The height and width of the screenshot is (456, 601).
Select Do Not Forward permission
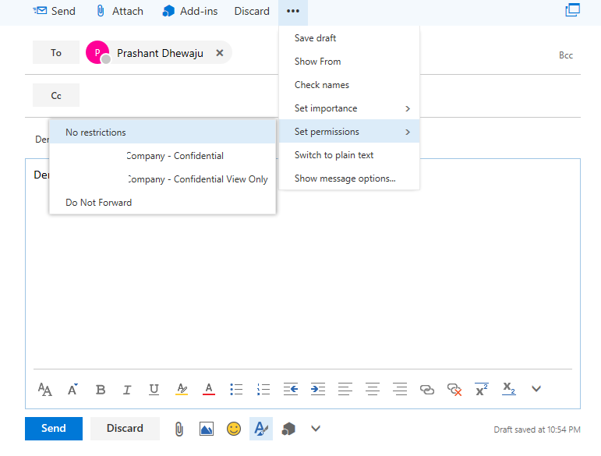coord(99,203)
